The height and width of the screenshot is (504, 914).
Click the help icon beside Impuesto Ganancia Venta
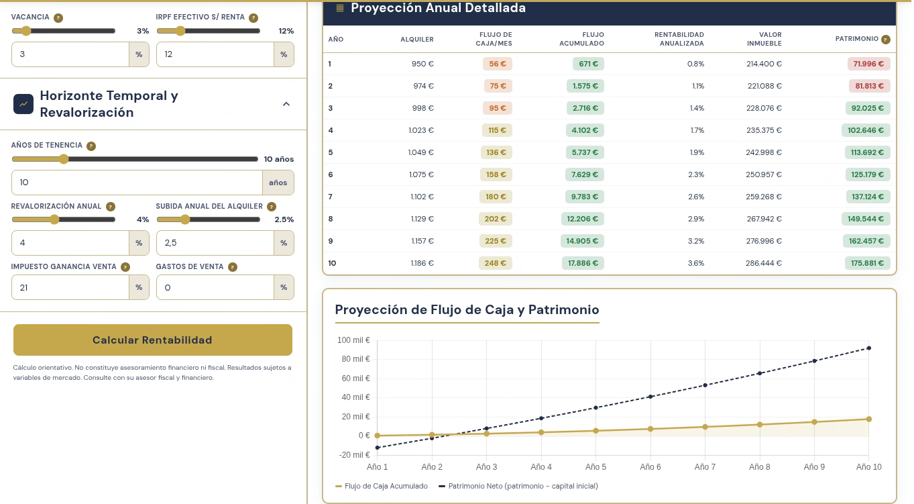[125, 267]
